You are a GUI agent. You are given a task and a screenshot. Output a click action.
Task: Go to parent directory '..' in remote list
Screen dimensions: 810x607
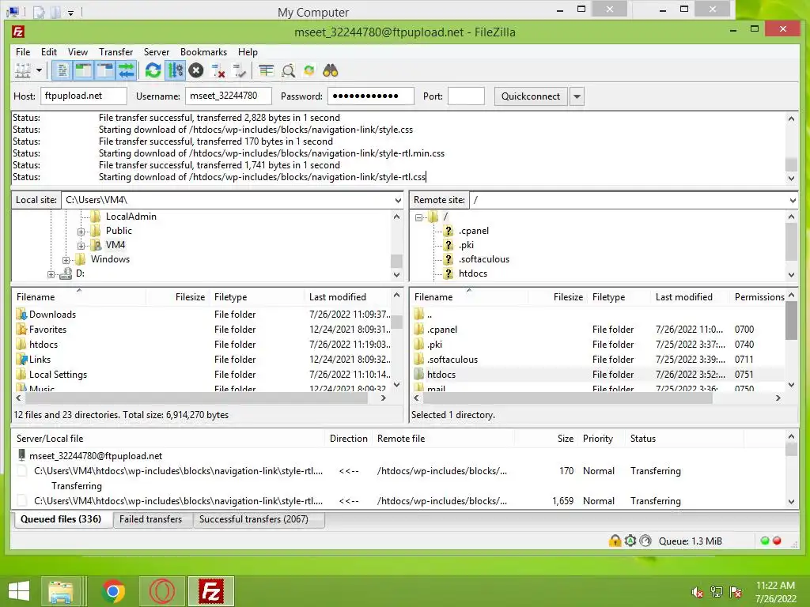[x=430, y=315]
